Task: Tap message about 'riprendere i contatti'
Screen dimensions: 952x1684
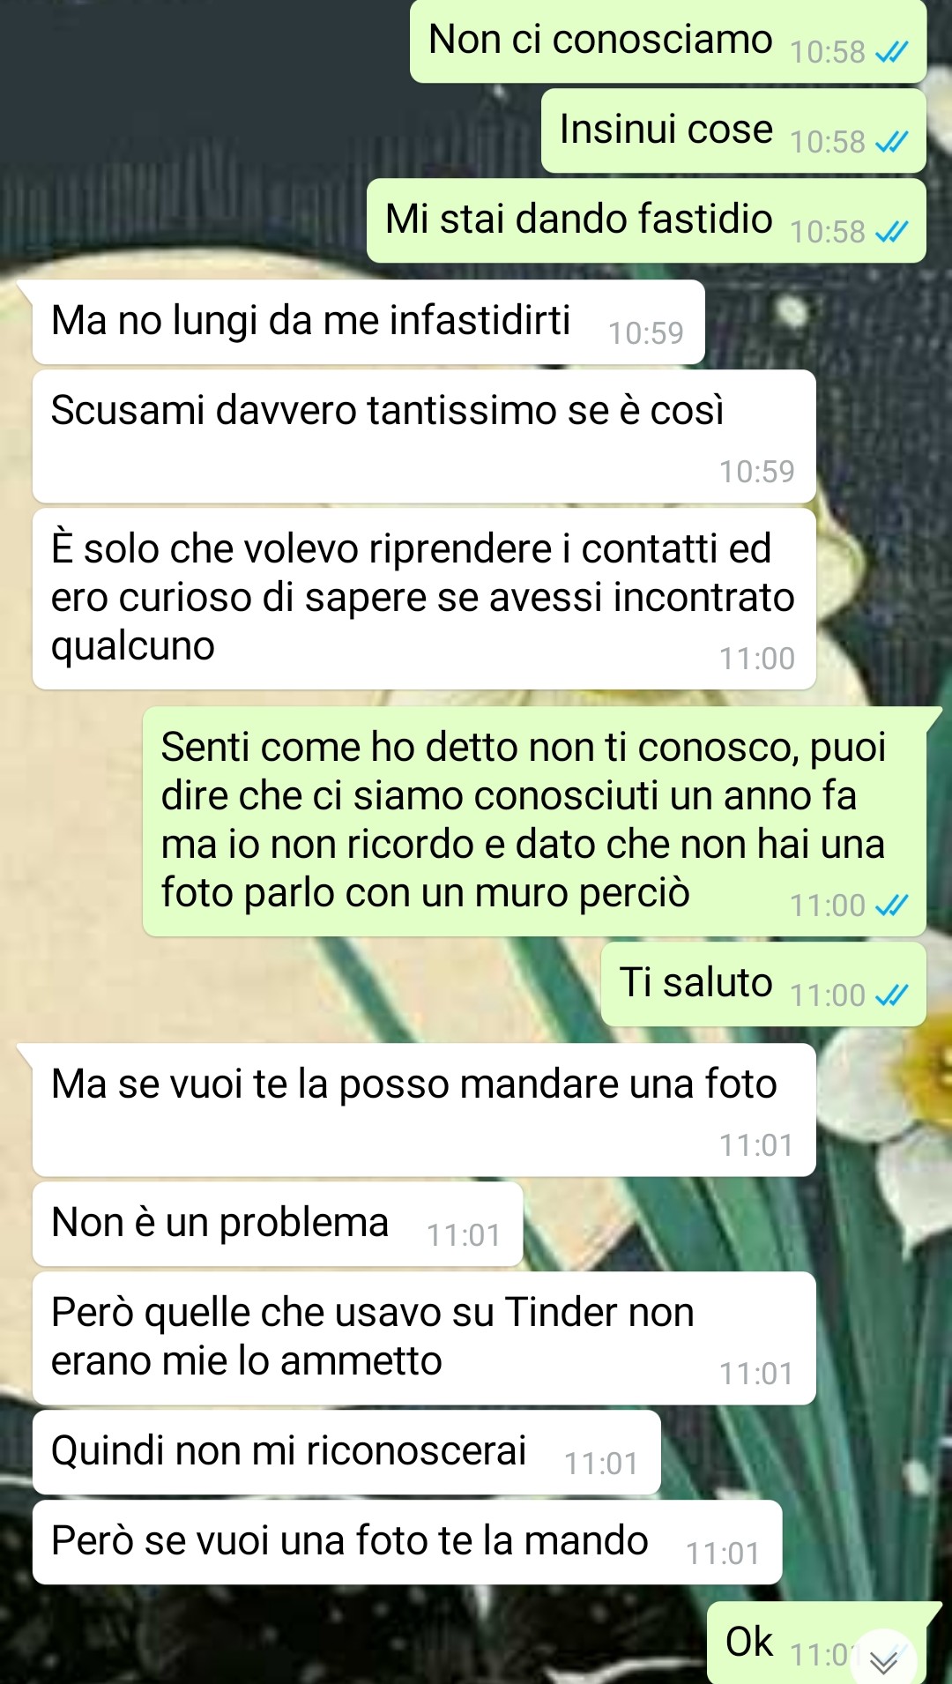Action: (424, 599)
